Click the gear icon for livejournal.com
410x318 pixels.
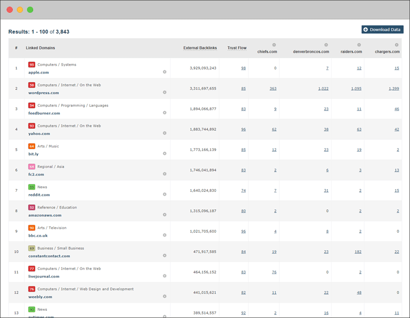pyautogui.click(x=165, y=276)
